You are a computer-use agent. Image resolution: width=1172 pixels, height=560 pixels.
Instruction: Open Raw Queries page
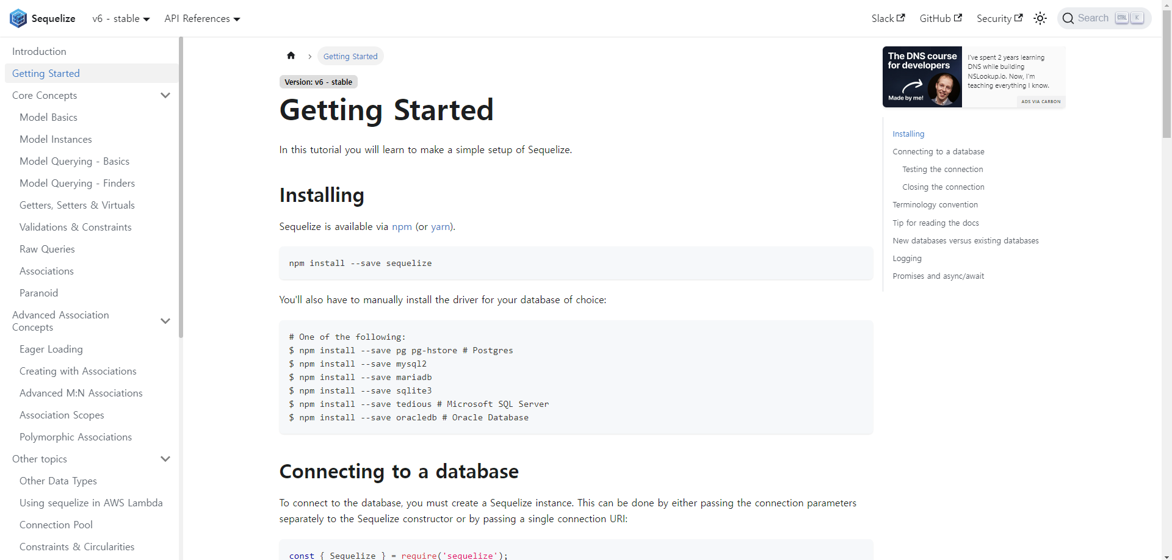(47, 249)
